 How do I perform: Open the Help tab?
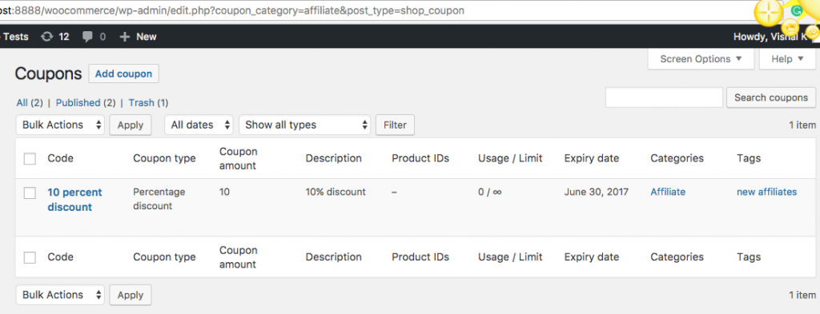[788, 59]
